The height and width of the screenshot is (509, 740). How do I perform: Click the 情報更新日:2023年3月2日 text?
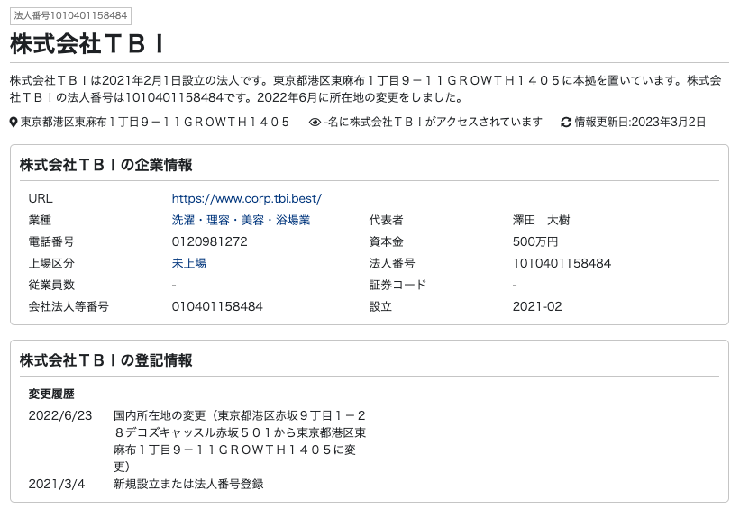640,123
